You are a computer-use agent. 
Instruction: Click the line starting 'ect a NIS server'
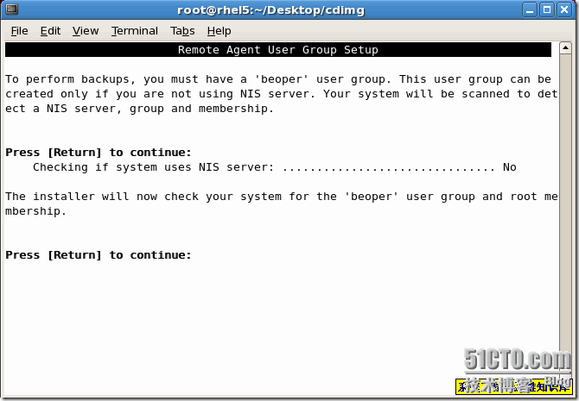click(x=139, y=109)
